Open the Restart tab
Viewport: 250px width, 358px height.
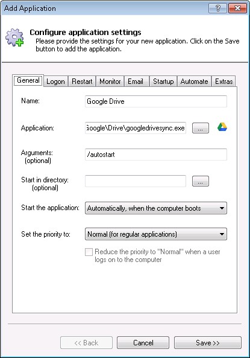(82, 82)
